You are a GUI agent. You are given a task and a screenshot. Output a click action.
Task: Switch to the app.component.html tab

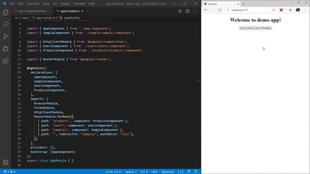32,11
